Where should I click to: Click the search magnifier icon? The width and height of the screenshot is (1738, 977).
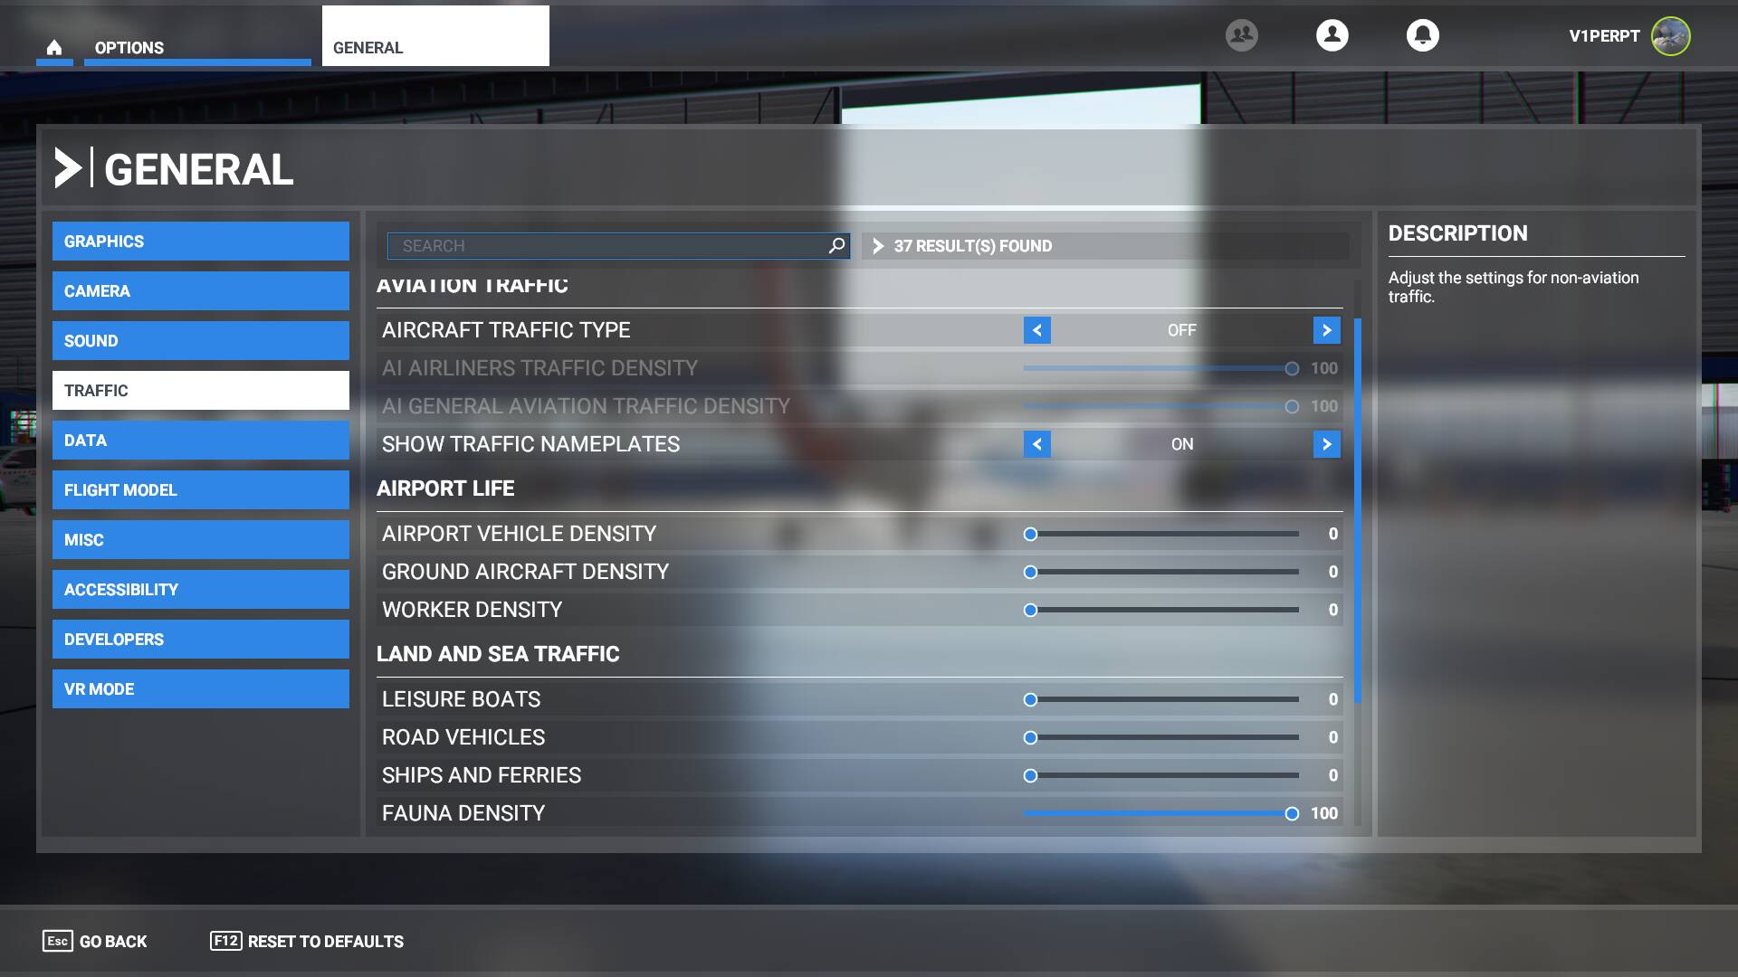[x=836, y=245]
